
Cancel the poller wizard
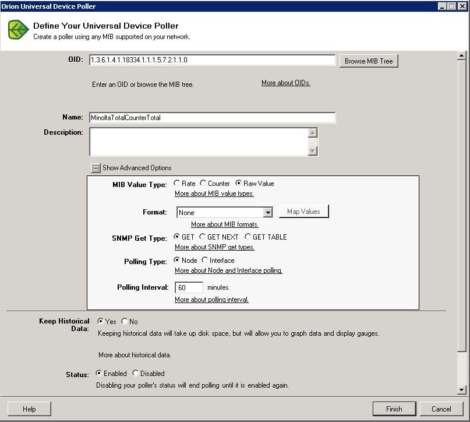click(x=441, y=409)
